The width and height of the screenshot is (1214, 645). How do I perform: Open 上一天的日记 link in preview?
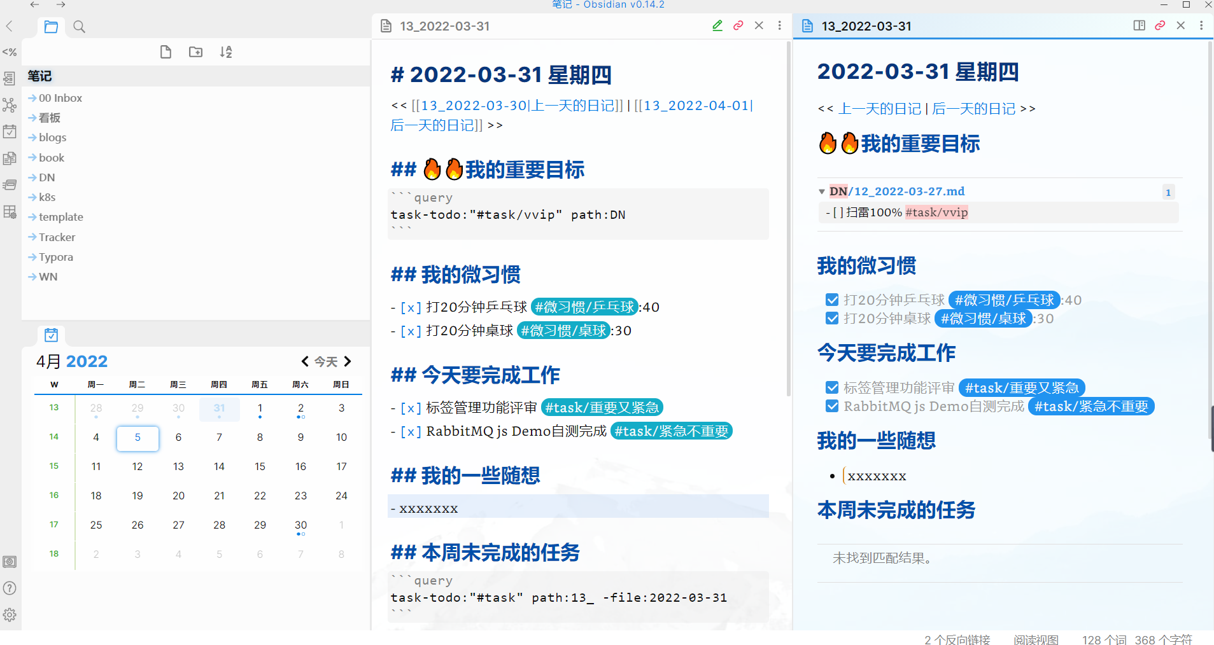point(880,109)
